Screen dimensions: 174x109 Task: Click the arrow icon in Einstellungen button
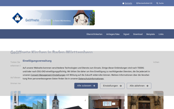121,86
